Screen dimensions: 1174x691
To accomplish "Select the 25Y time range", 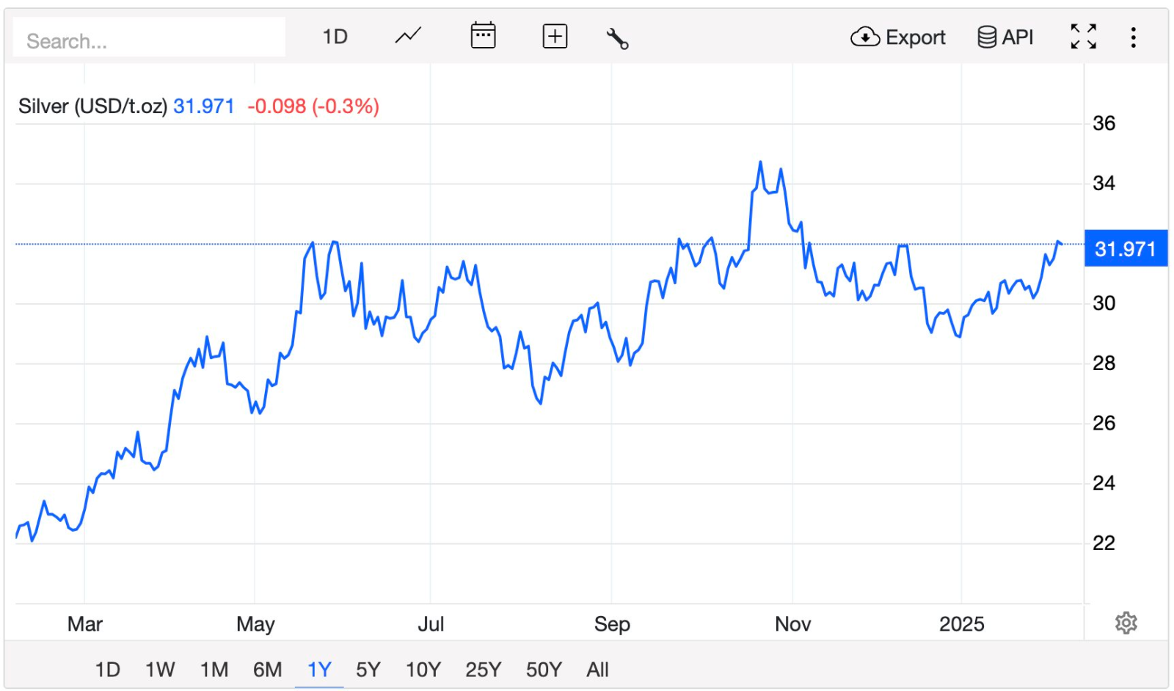I will [x=483, y=670].
